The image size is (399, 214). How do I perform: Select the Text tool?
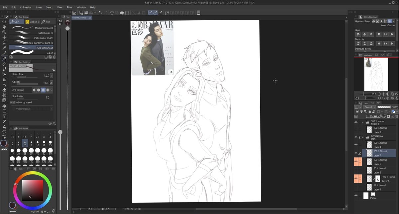click(4, 126)
